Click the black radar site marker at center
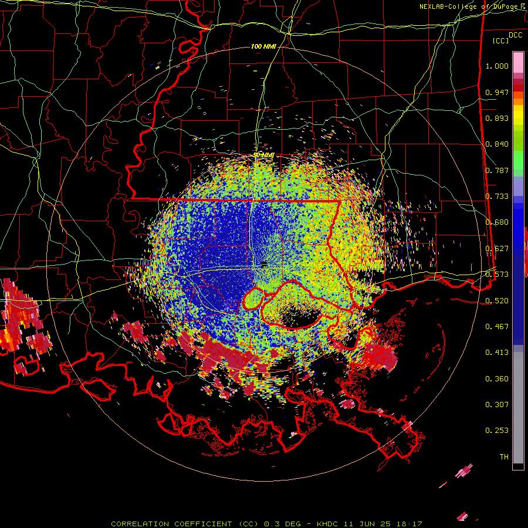528x528 pixels. tap(264, 263)
